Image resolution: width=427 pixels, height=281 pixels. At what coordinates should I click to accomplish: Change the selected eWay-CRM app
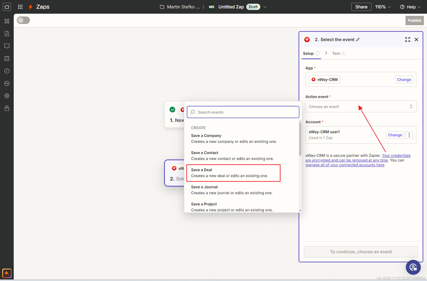(404, 80)
